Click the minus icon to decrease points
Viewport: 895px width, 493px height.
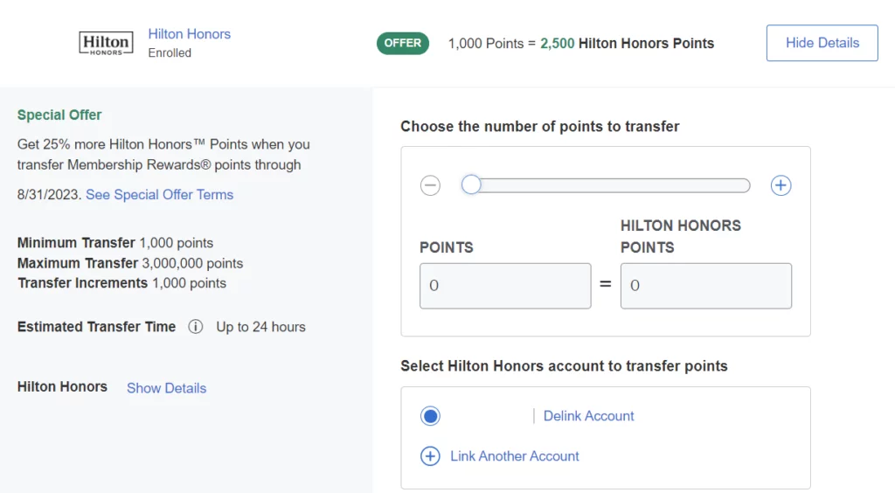pyautogui.click(x=430, y=185)
